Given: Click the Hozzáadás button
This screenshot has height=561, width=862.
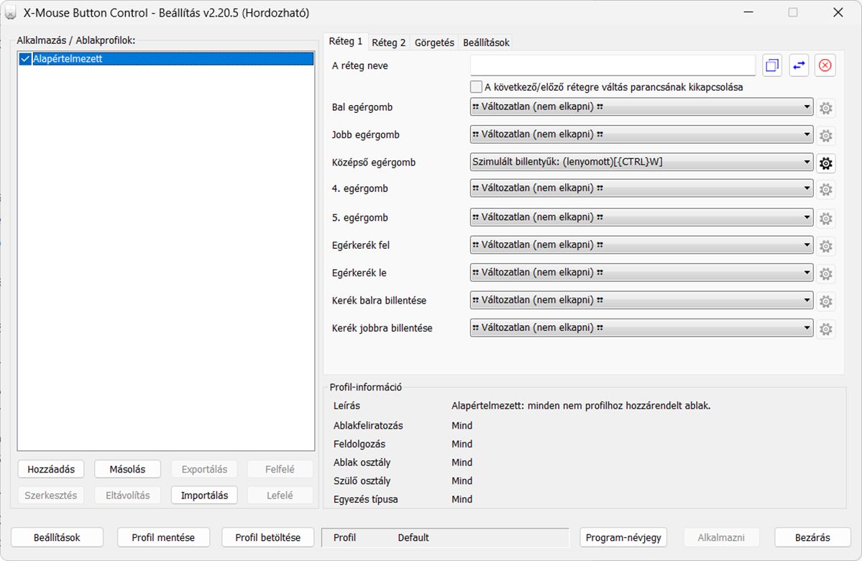Looking at the screenshot, I should coord(50,469).
